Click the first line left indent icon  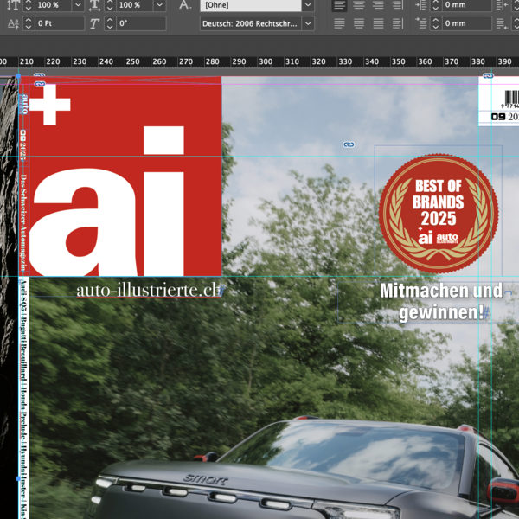(x=421, y=23)
